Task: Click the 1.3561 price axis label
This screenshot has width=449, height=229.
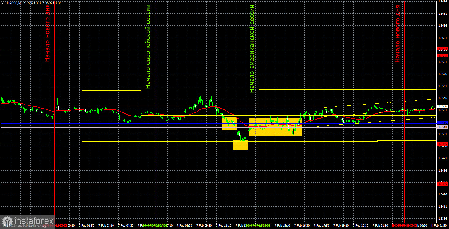Action: click(x=443, y=86)
